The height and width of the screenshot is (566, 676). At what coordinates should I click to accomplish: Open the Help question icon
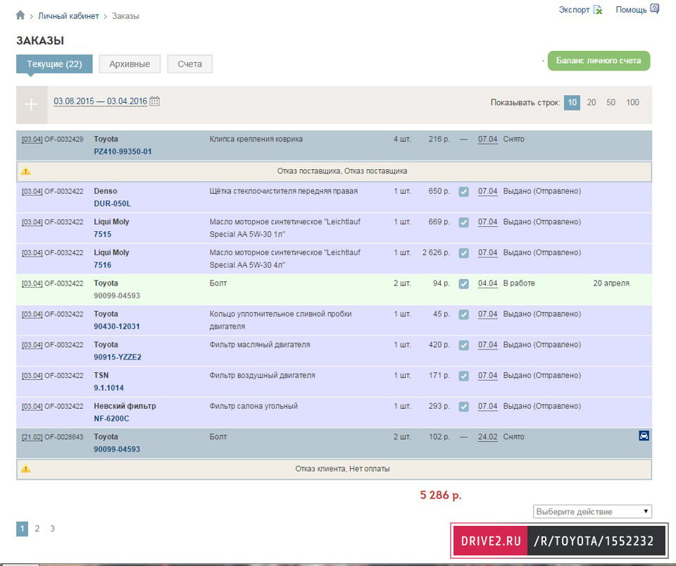tap(654, 8)
